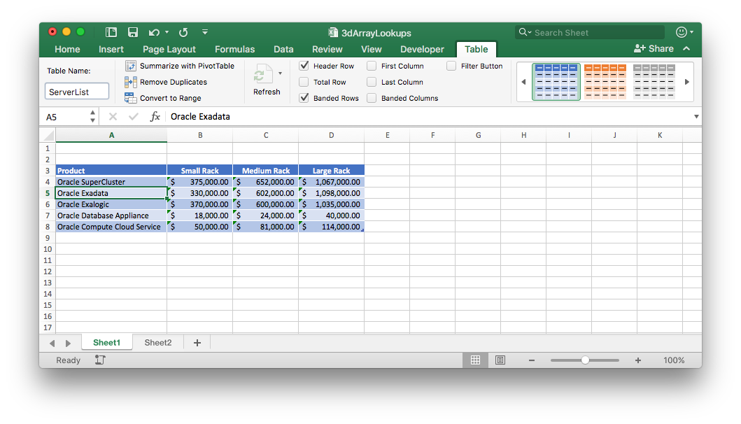This screenshot has width=741, height=424.
Task: Select the orange table style swatch
Action: (x=605, y=81)
